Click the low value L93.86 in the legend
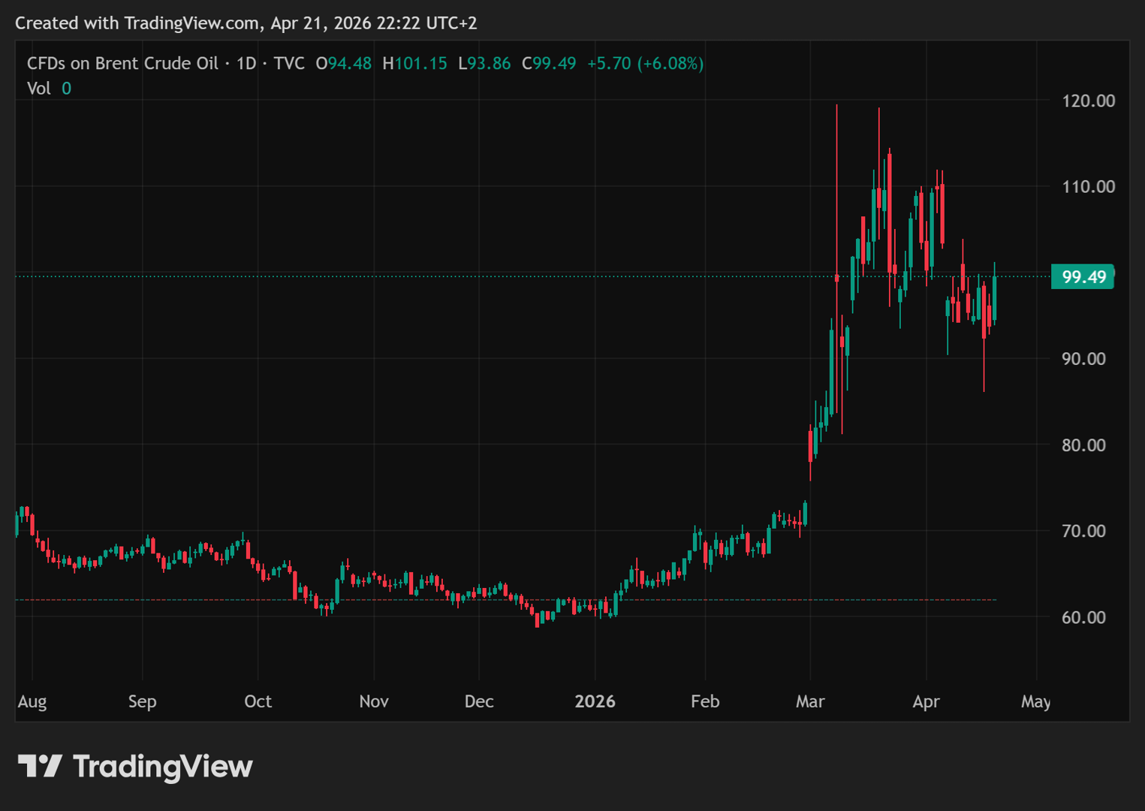 click(484, 64)
